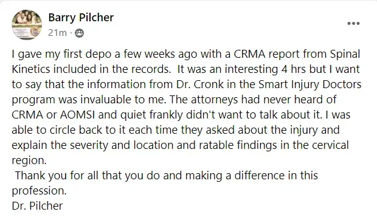The width and height of the screenshot is (377, 220).
Task: Click the phrase 'Smart Injury Doctors'
Action: (x=310, y=84)
